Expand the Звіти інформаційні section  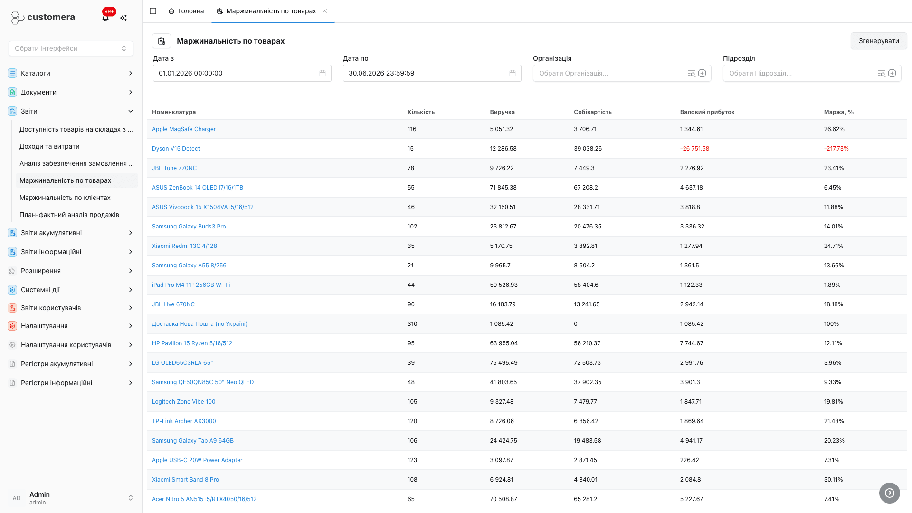pos(131,252)
